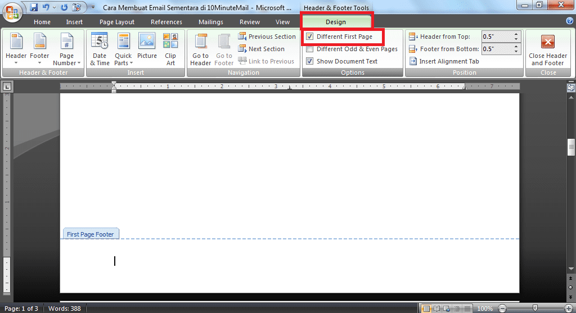Open Footer gallery icon

39,42
